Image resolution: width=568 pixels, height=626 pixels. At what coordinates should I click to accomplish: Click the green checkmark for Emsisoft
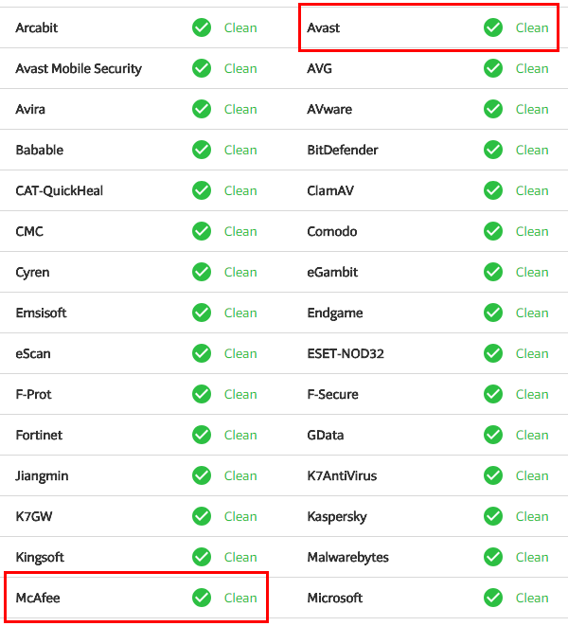coord(202,313)
